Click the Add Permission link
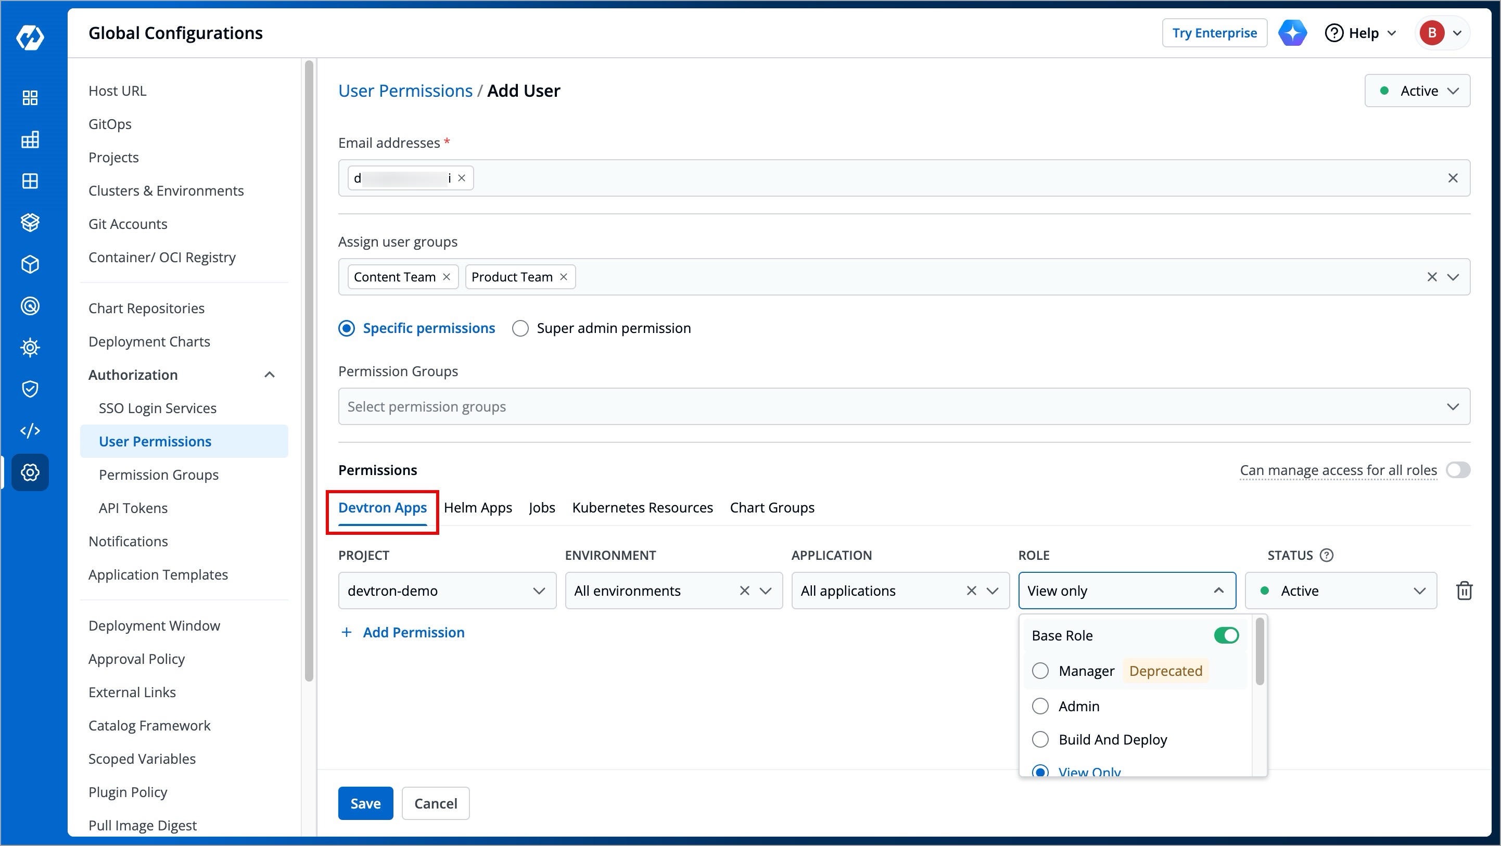This screenshot has height=846, width=1501. click(414, 633)
